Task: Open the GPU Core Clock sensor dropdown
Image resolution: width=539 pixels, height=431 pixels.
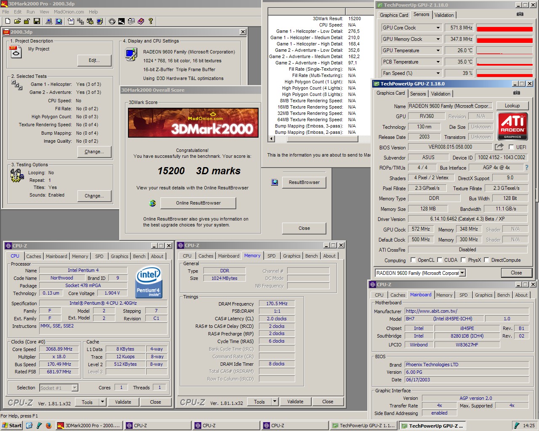Action: tap(438, 28)
